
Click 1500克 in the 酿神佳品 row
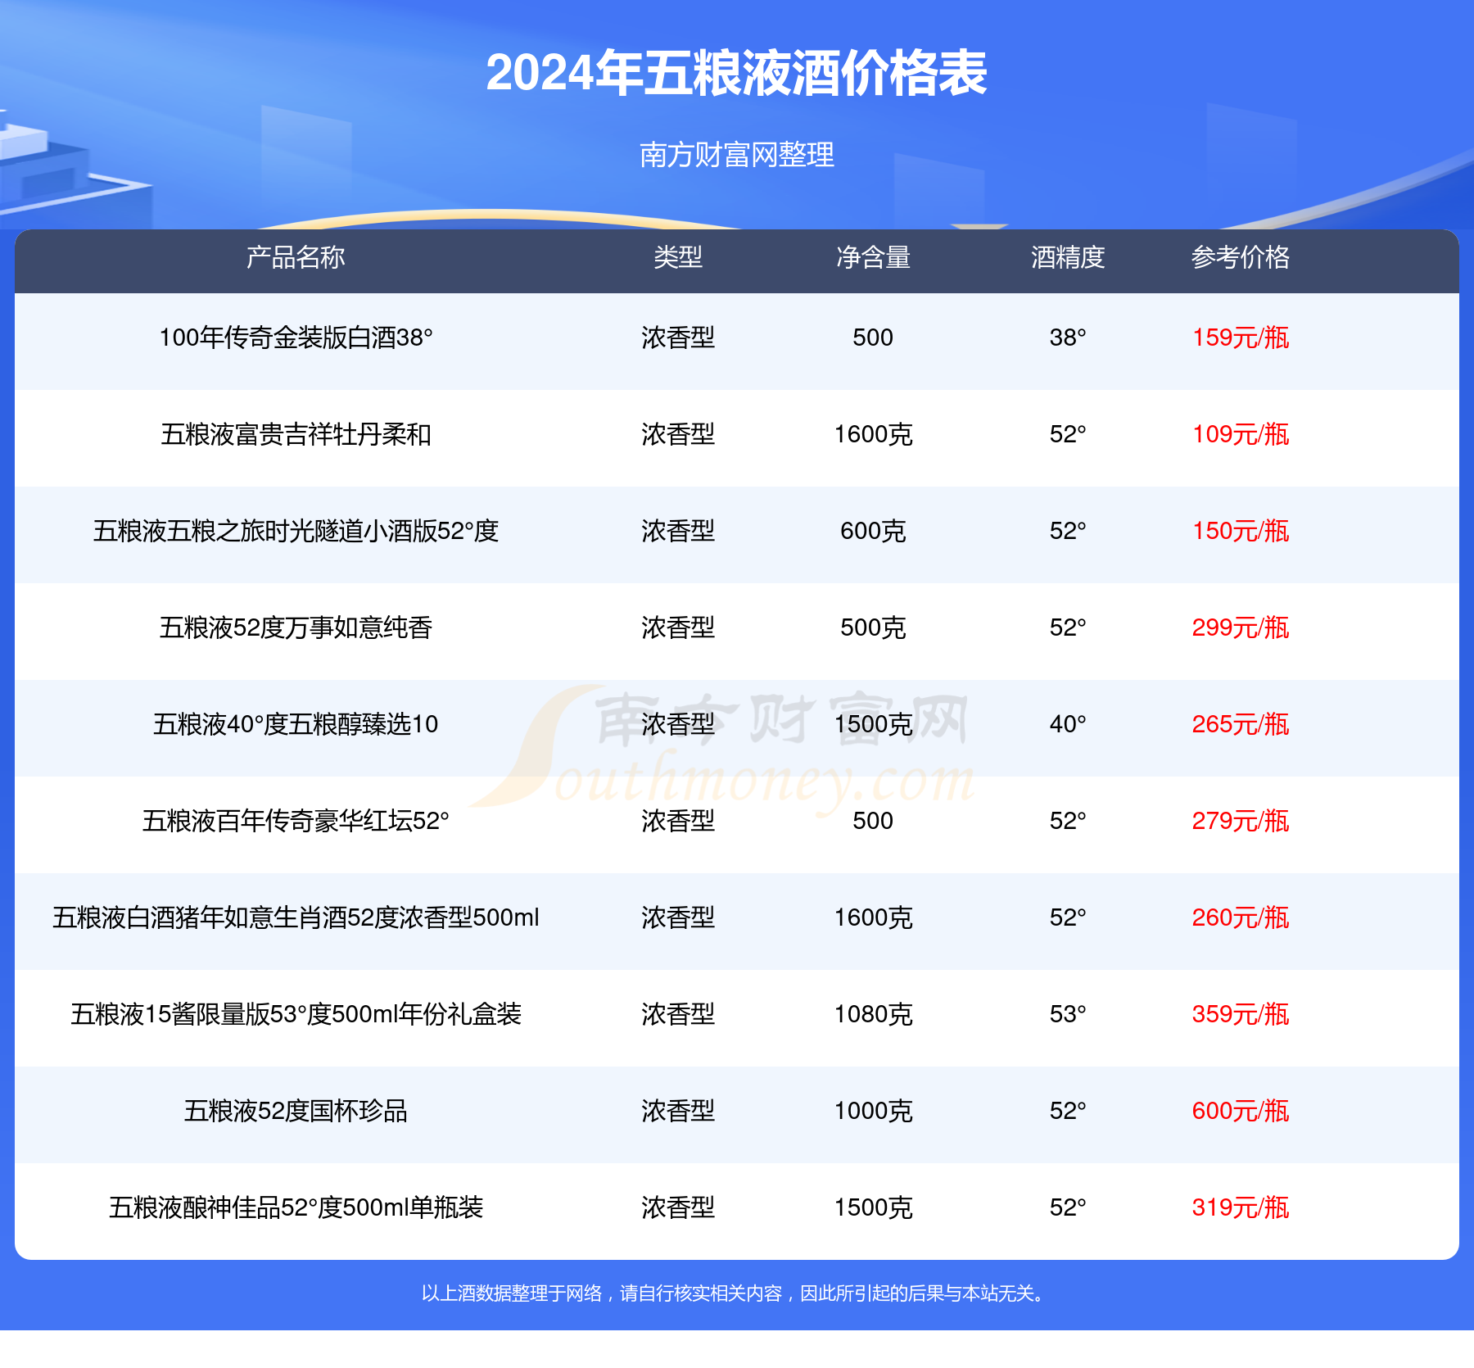click(x=873, y=1207)
